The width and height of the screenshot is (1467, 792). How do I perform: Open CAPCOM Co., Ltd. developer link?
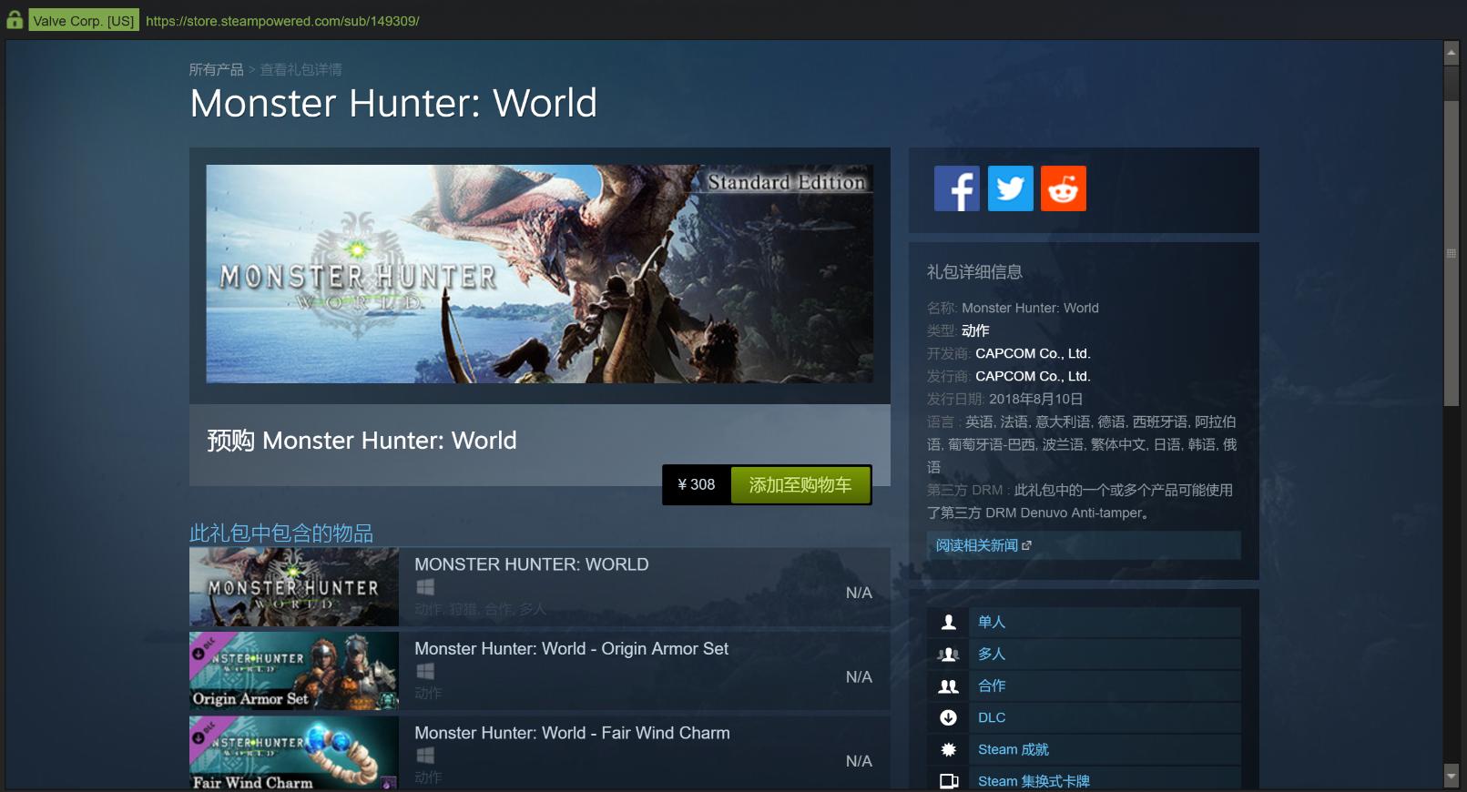coord(1033,353)
